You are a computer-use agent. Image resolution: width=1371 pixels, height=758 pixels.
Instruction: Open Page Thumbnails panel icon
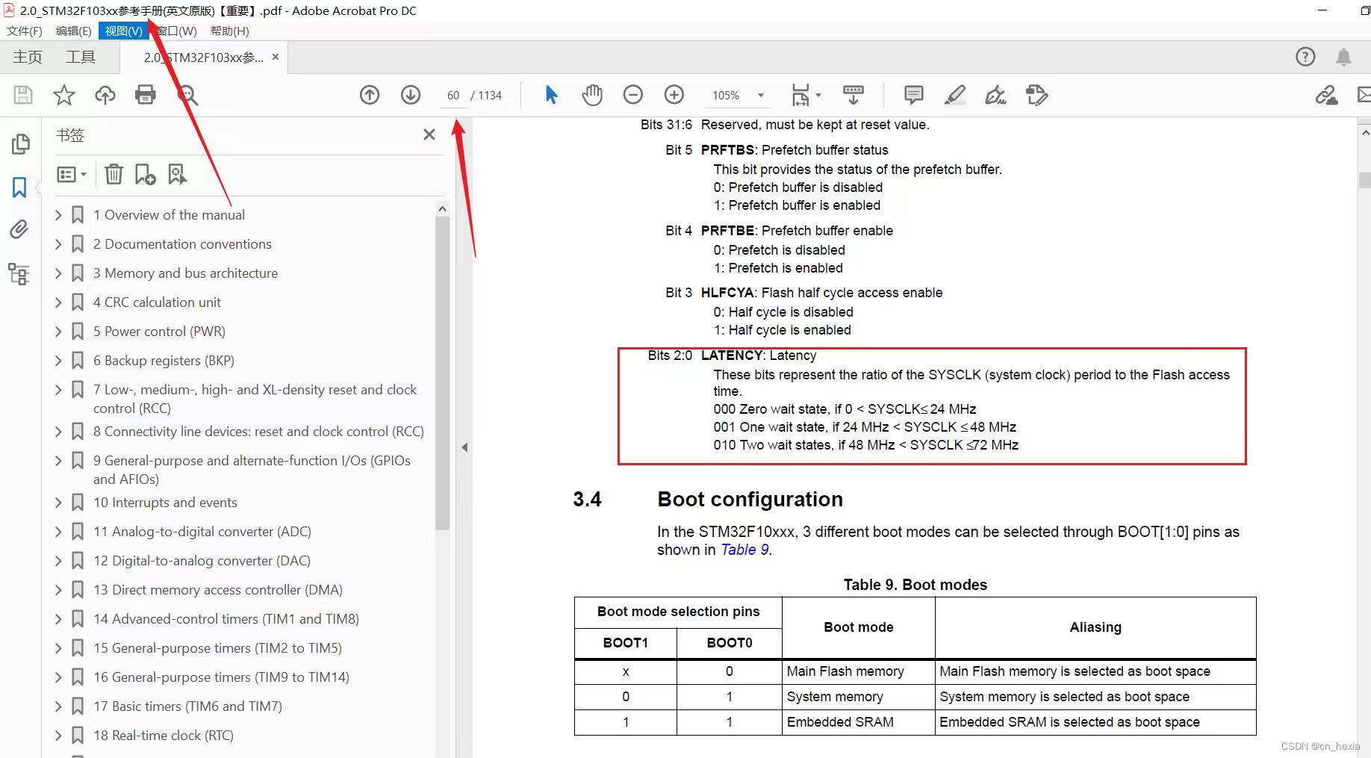pos(20,144)
